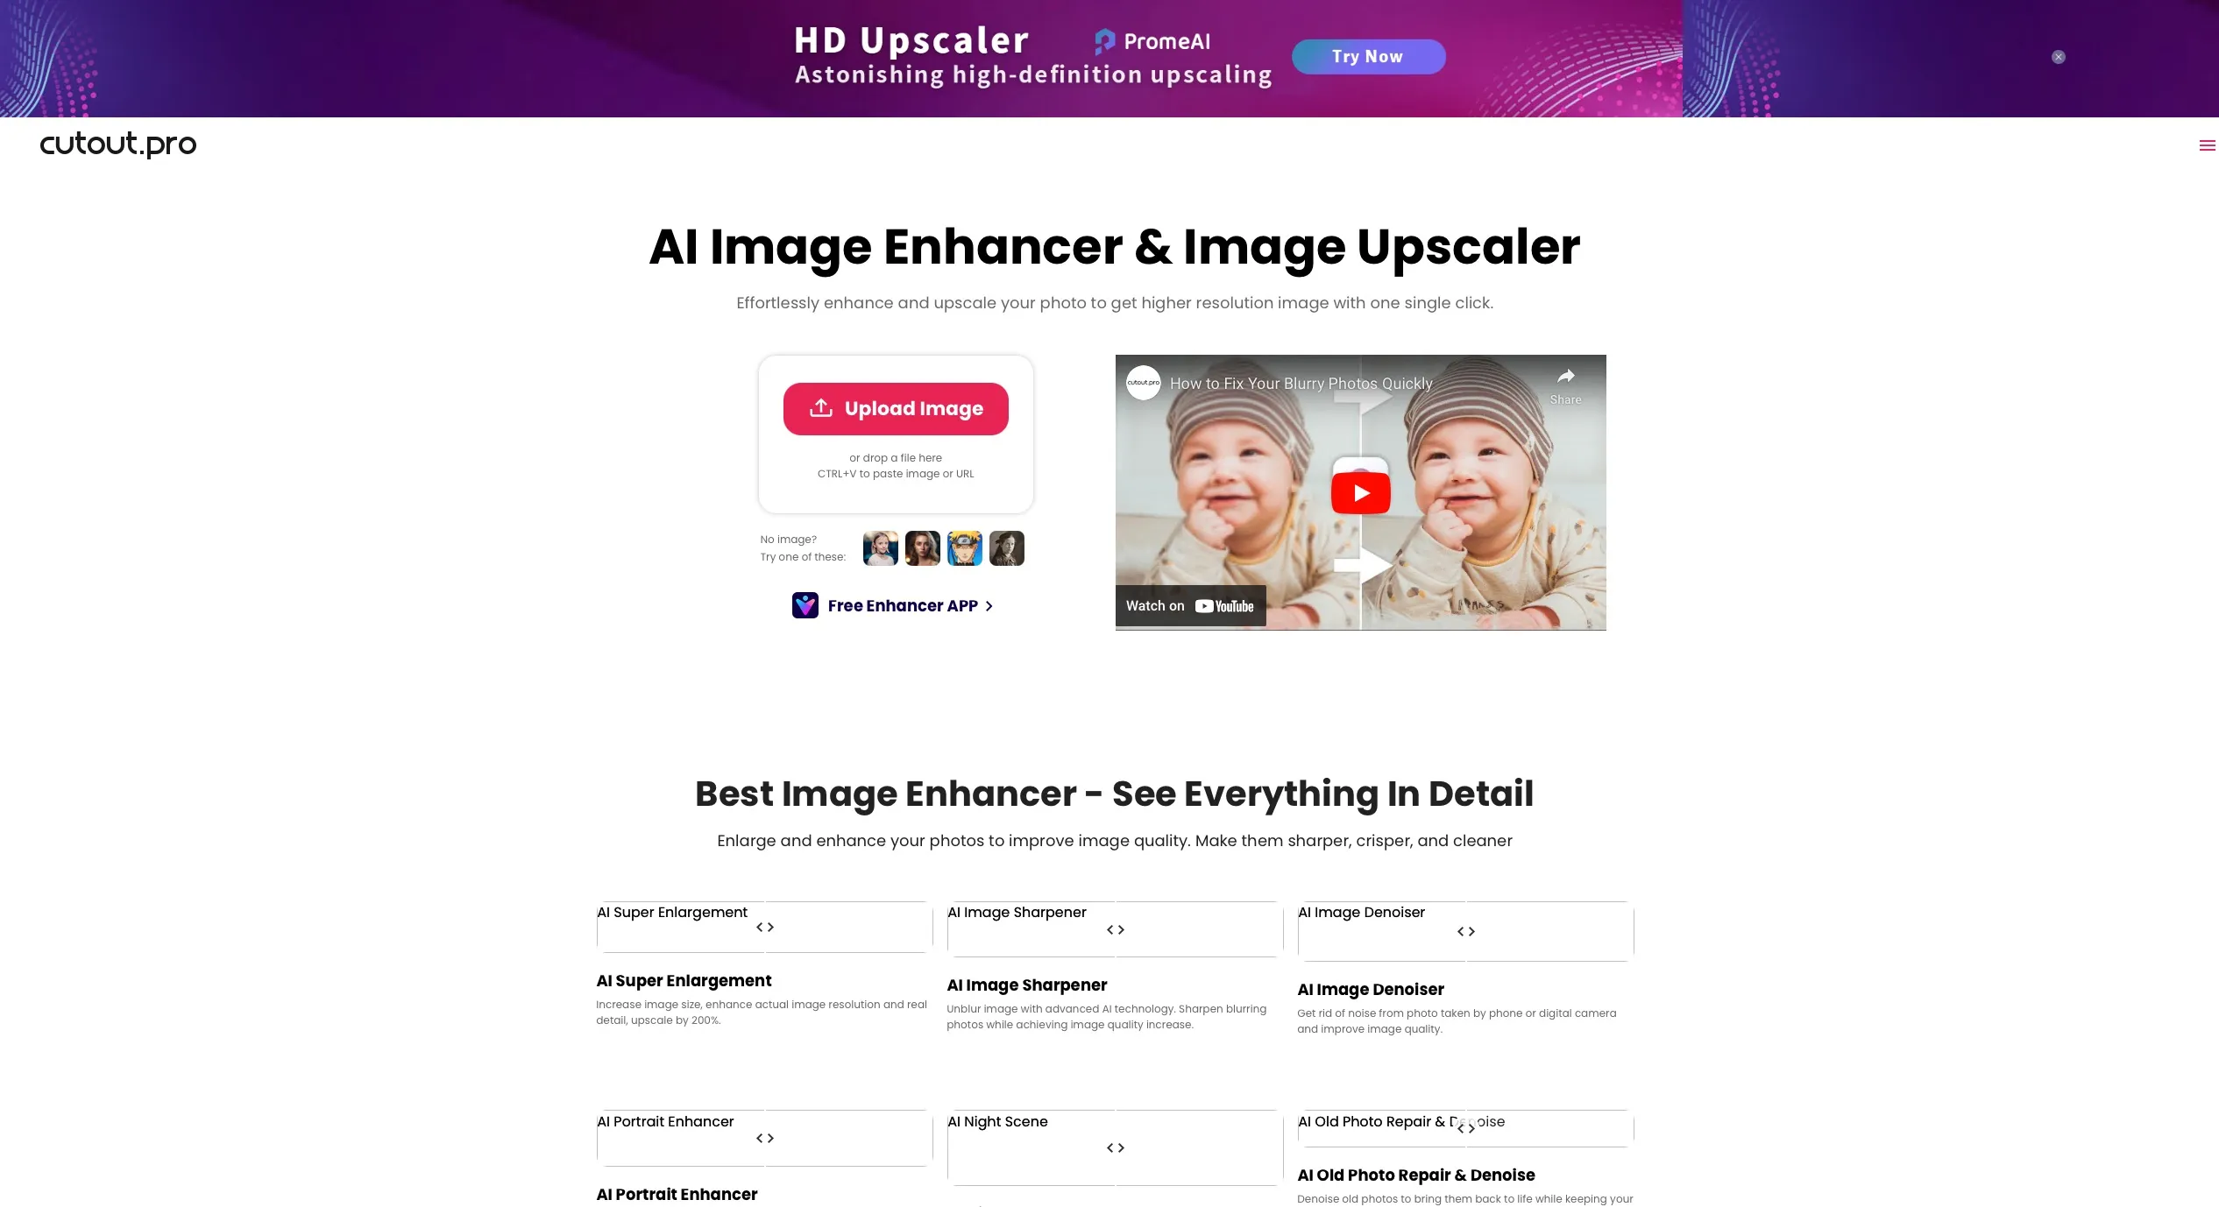
Task: Click the Try Now button on HD Upscaler banner
Action: [1367, 55]
